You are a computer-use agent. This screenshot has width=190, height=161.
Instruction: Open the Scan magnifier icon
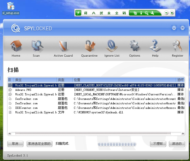tap(37, 46)
